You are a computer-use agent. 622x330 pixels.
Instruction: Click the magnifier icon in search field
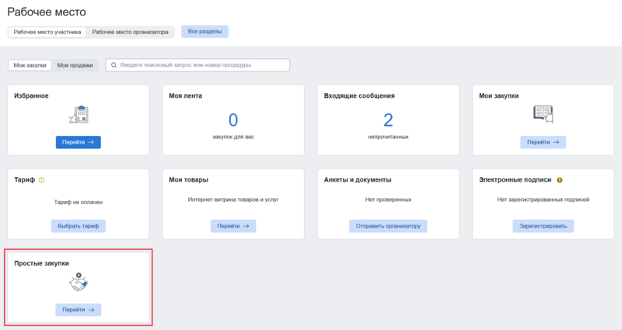[x=114, y=65]
